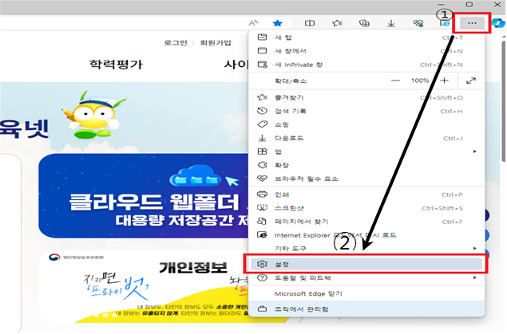Image resolution: width=507 pixels, height=334 pixels.
Task: Click the 개인정보 privacy banner
Action: click(x=144, y=286)
